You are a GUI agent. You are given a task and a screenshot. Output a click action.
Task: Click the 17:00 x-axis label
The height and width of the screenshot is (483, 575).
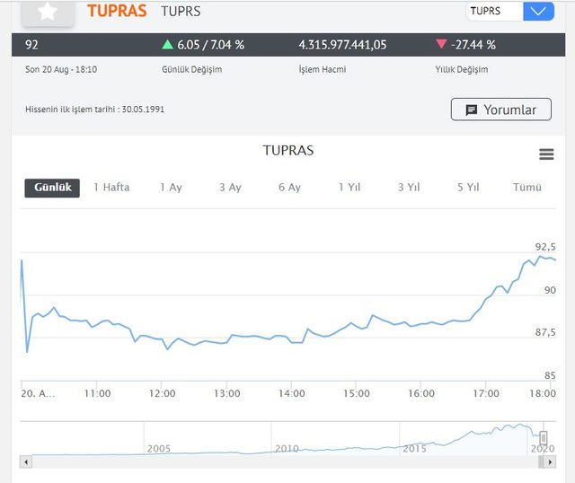[x=486, y=393]
